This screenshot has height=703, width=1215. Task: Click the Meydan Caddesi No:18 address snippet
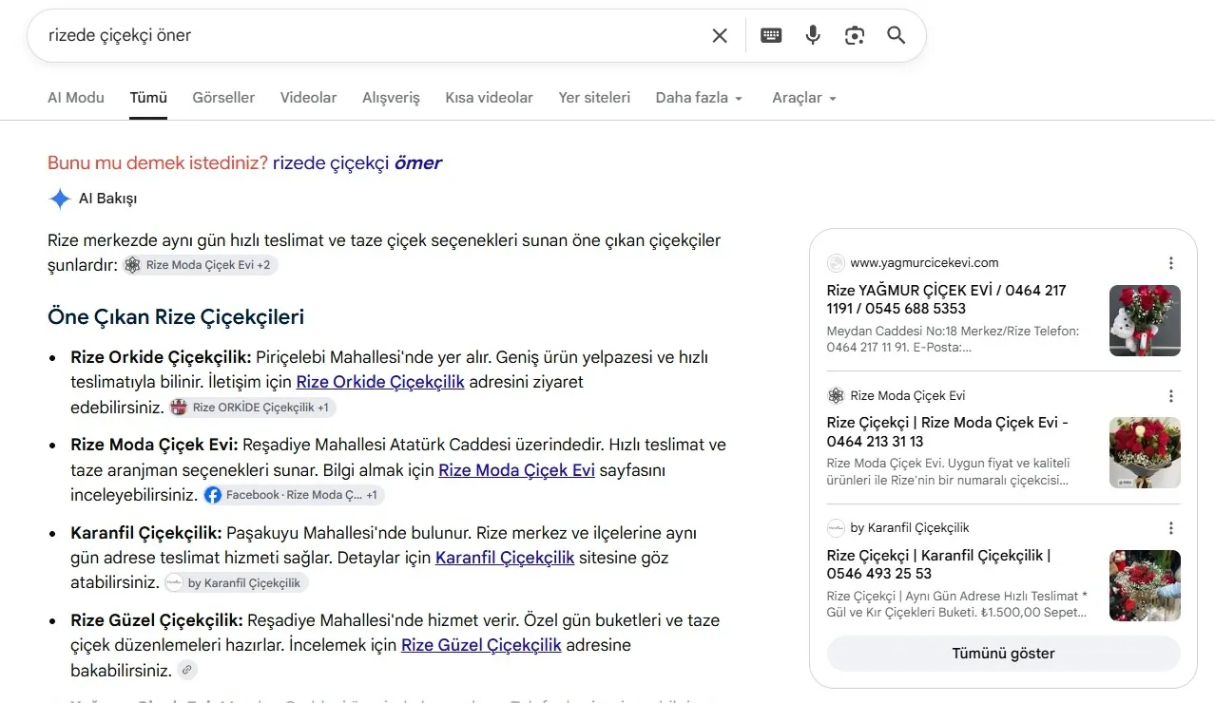(x=953, y=339)
